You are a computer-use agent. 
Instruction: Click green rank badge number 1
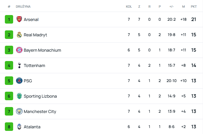click(x=9, y=20)
